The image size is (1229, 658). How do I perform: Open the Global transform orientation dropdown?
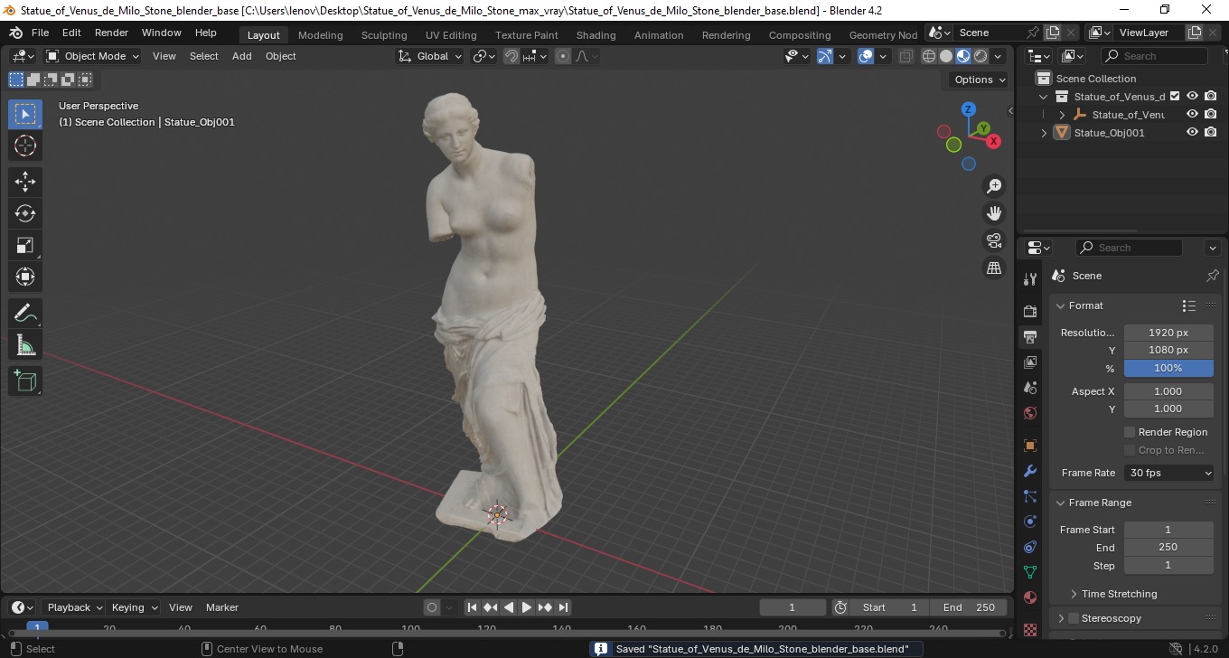[429, 56]
